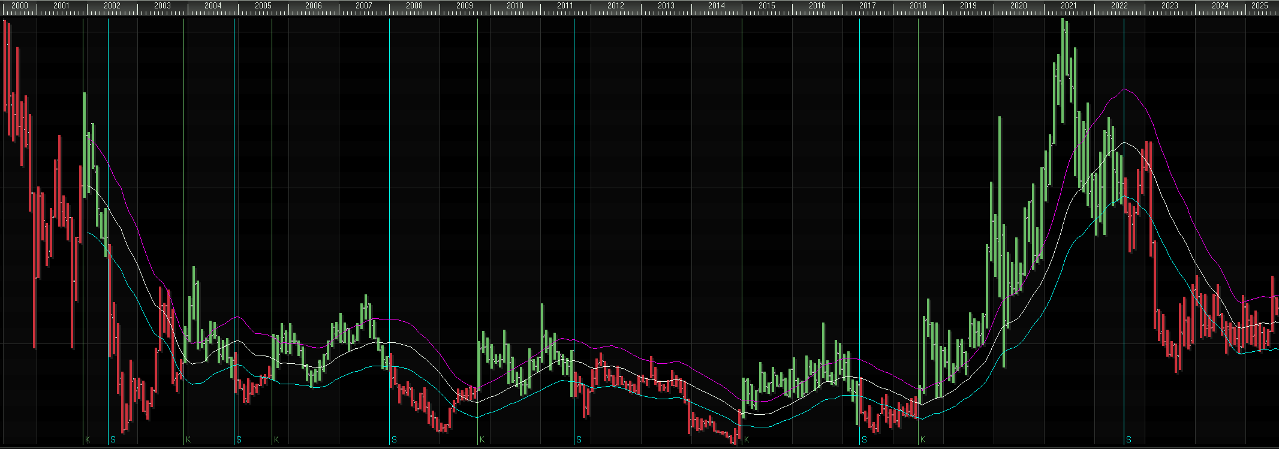
Task: Select the 2021 year label on the time axis
Action: pos(1069,5)
